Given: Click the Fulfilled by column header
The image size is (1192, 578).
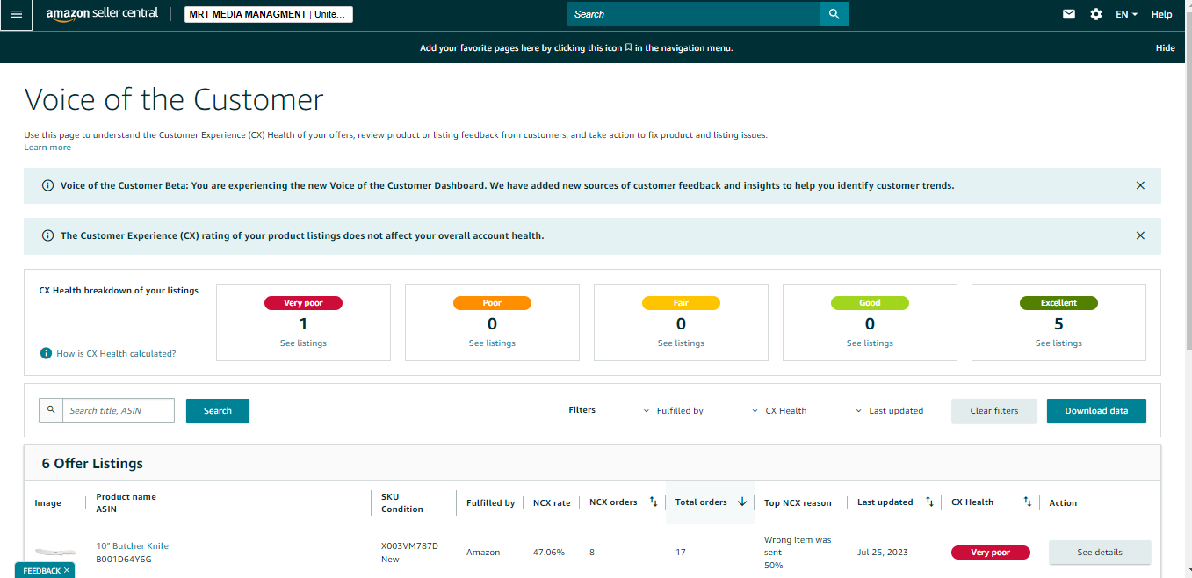Looking at the screenshot, I should 490,502.
